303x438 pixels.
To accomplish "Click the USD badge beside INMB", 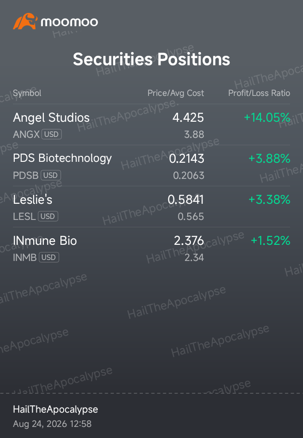I will 48,258.
